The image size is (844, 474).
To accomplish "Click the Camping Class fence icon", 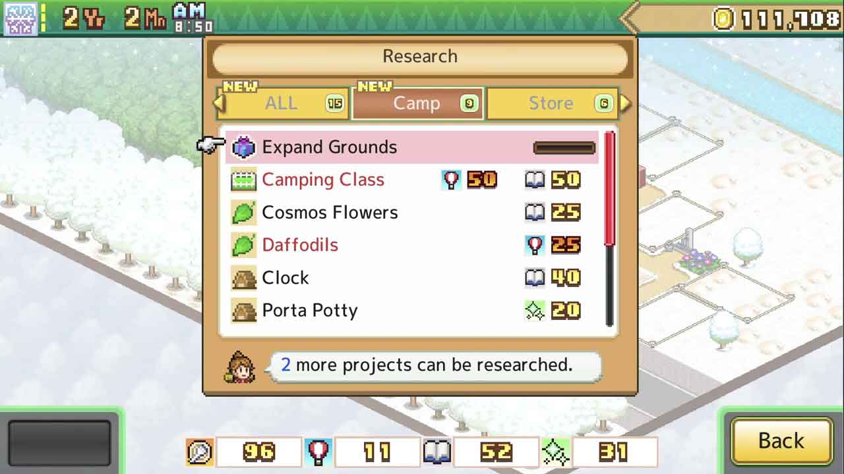I will (243, 180).
